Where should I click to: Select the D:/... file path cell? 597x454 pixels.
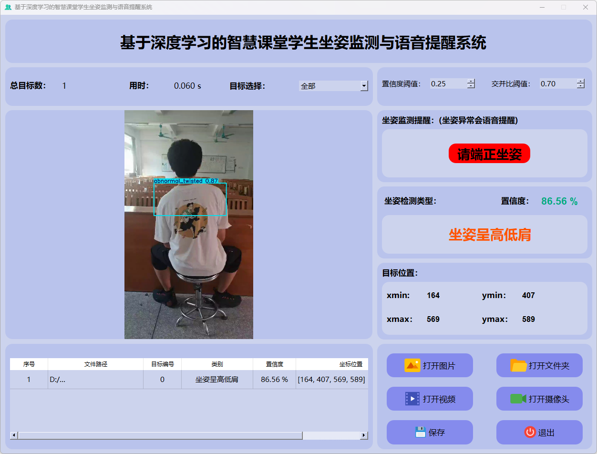click(x=96, y=380)
